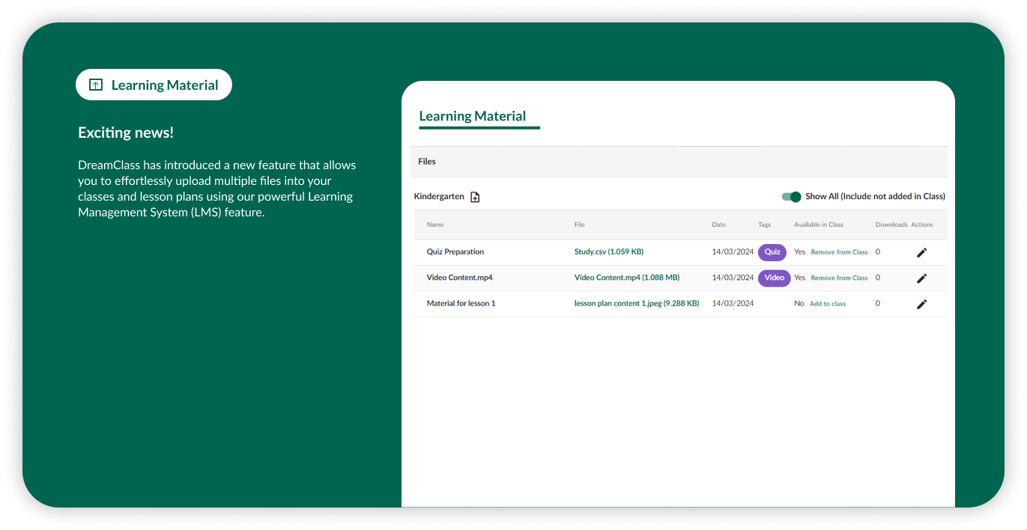
Task: Click the date in Material for lesson 1 row
Action: tap(733, 303)
